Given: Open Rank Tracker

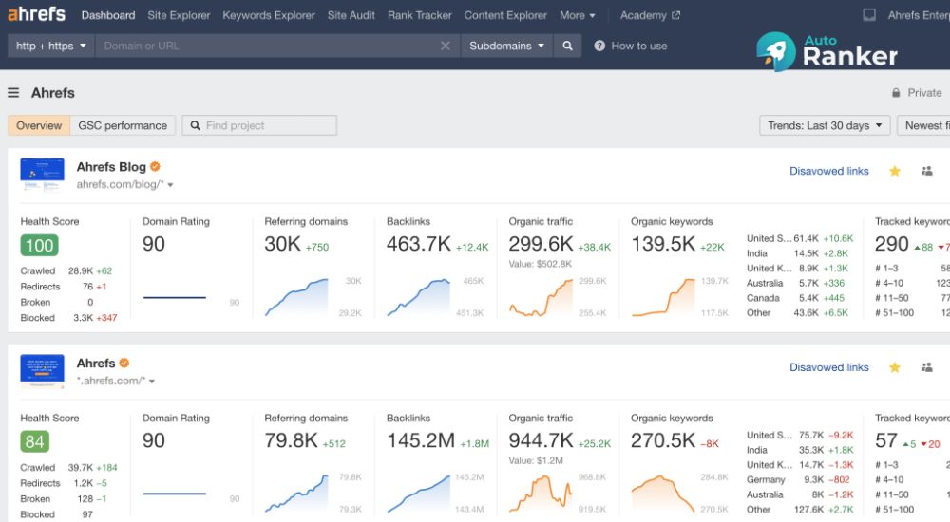Looking at the screenshot, I should click(x=420, y=15).
